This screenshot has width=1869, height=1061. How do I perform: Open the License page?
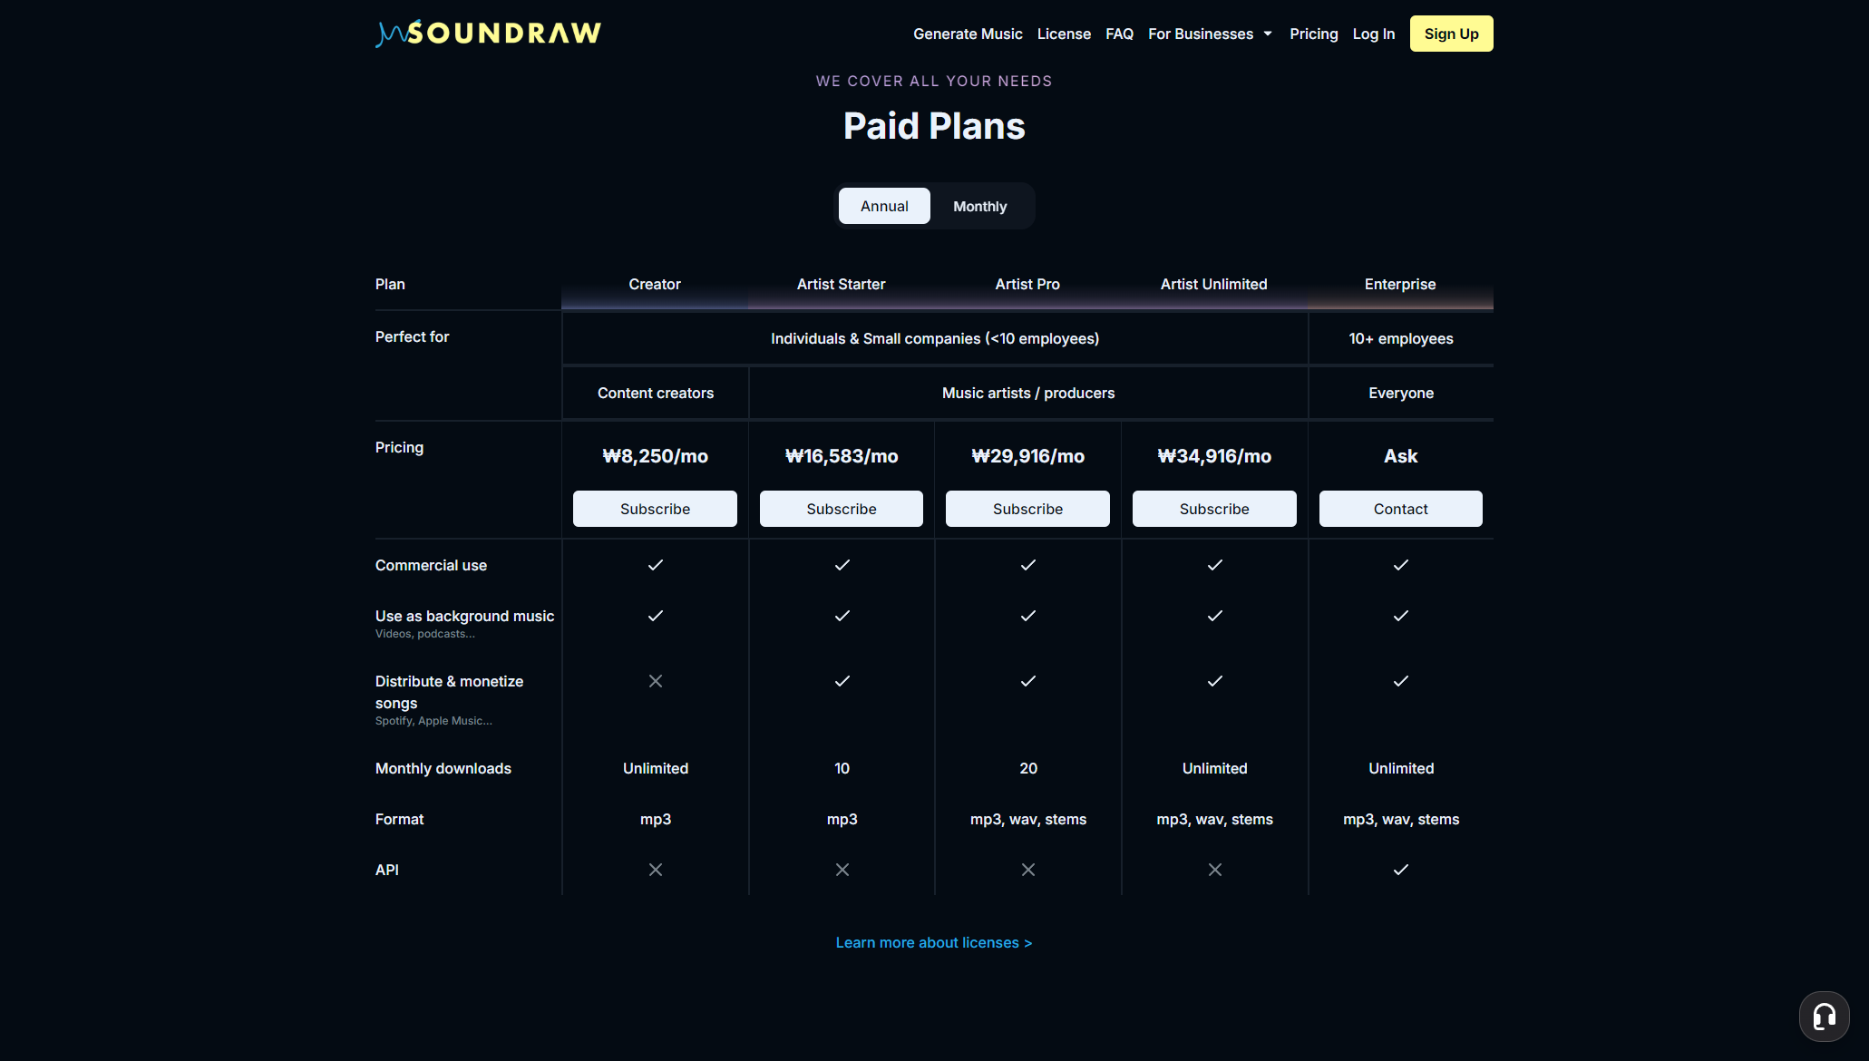point(1064,34)
